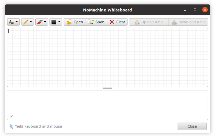Viewport: 215px width, 137px height.
Task: Click the pencil icon below chat box
Action: pyautogui.click(x=12, y=116)
